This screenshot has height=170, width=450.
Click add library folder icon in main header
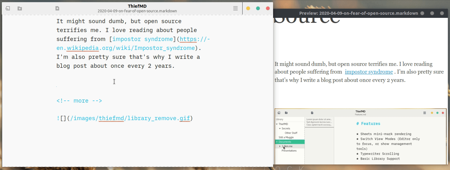tap(20, 8)
